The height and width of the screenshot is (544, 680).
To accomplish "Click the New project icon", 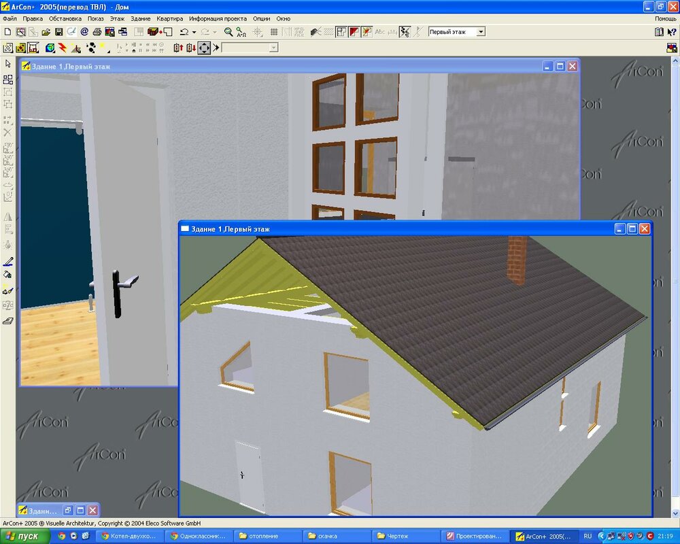I will (7, 32).
